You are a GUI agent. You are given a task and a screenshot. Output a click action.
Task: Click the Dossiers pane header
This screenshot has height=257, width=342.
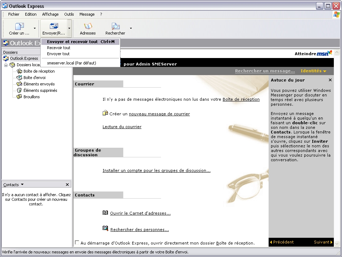(x=21, y=52)
